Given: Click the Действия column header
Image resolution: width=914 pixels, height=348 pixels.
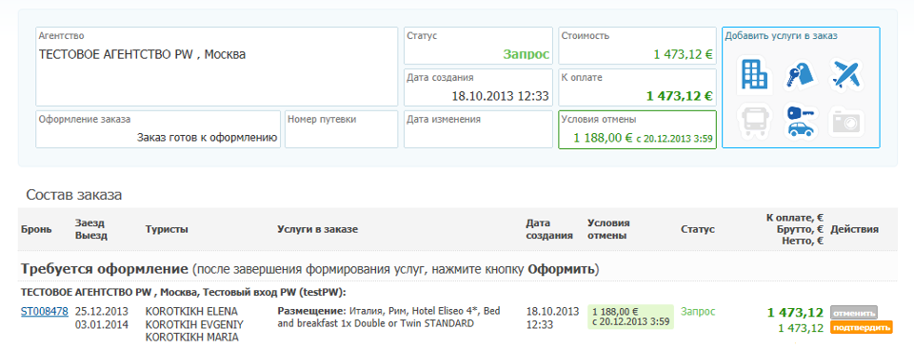Looking at the screenshot, I should point(855,229).
